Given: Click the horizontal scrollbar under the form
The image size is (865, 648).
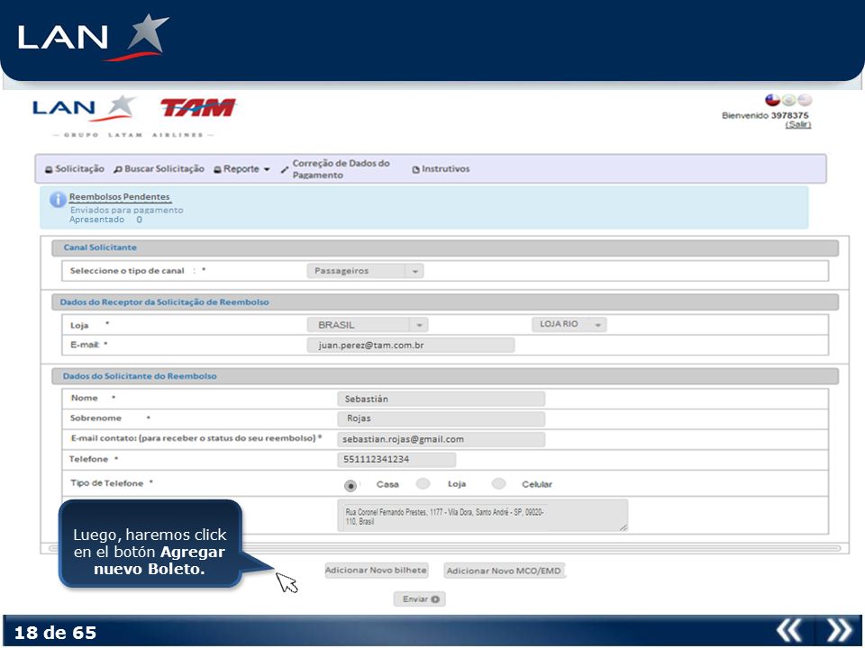Looking at the screenshot, I should click(x=444, y=548).
